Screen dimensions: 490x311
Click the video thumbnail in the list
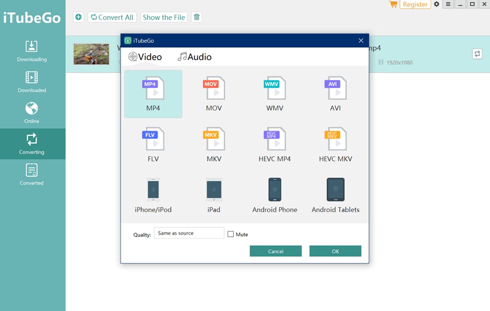pos(91,54)
